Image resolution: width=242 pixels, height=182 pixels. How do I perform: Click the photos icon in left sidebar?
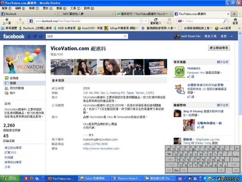click(x=6, y=93)
